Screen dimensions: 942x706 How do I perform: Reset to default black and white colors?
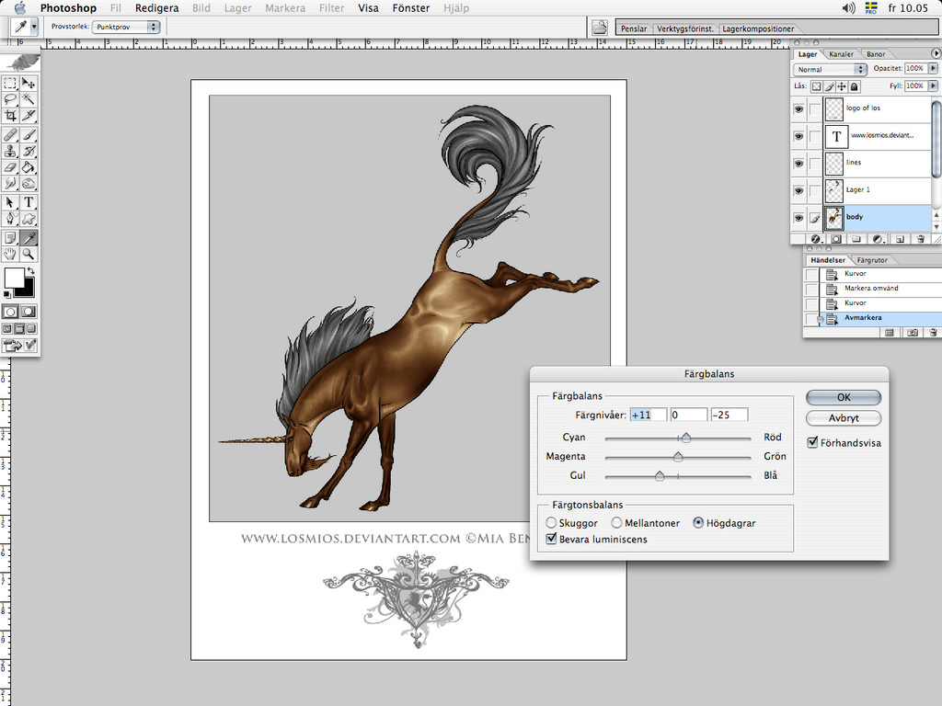pos(6,293)
